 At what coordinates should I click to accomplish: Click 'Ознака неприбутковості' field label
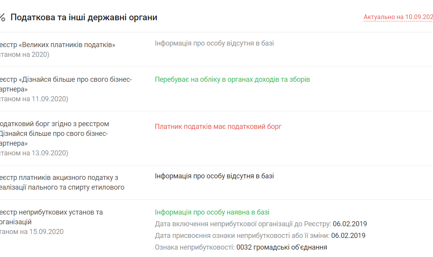195,247
